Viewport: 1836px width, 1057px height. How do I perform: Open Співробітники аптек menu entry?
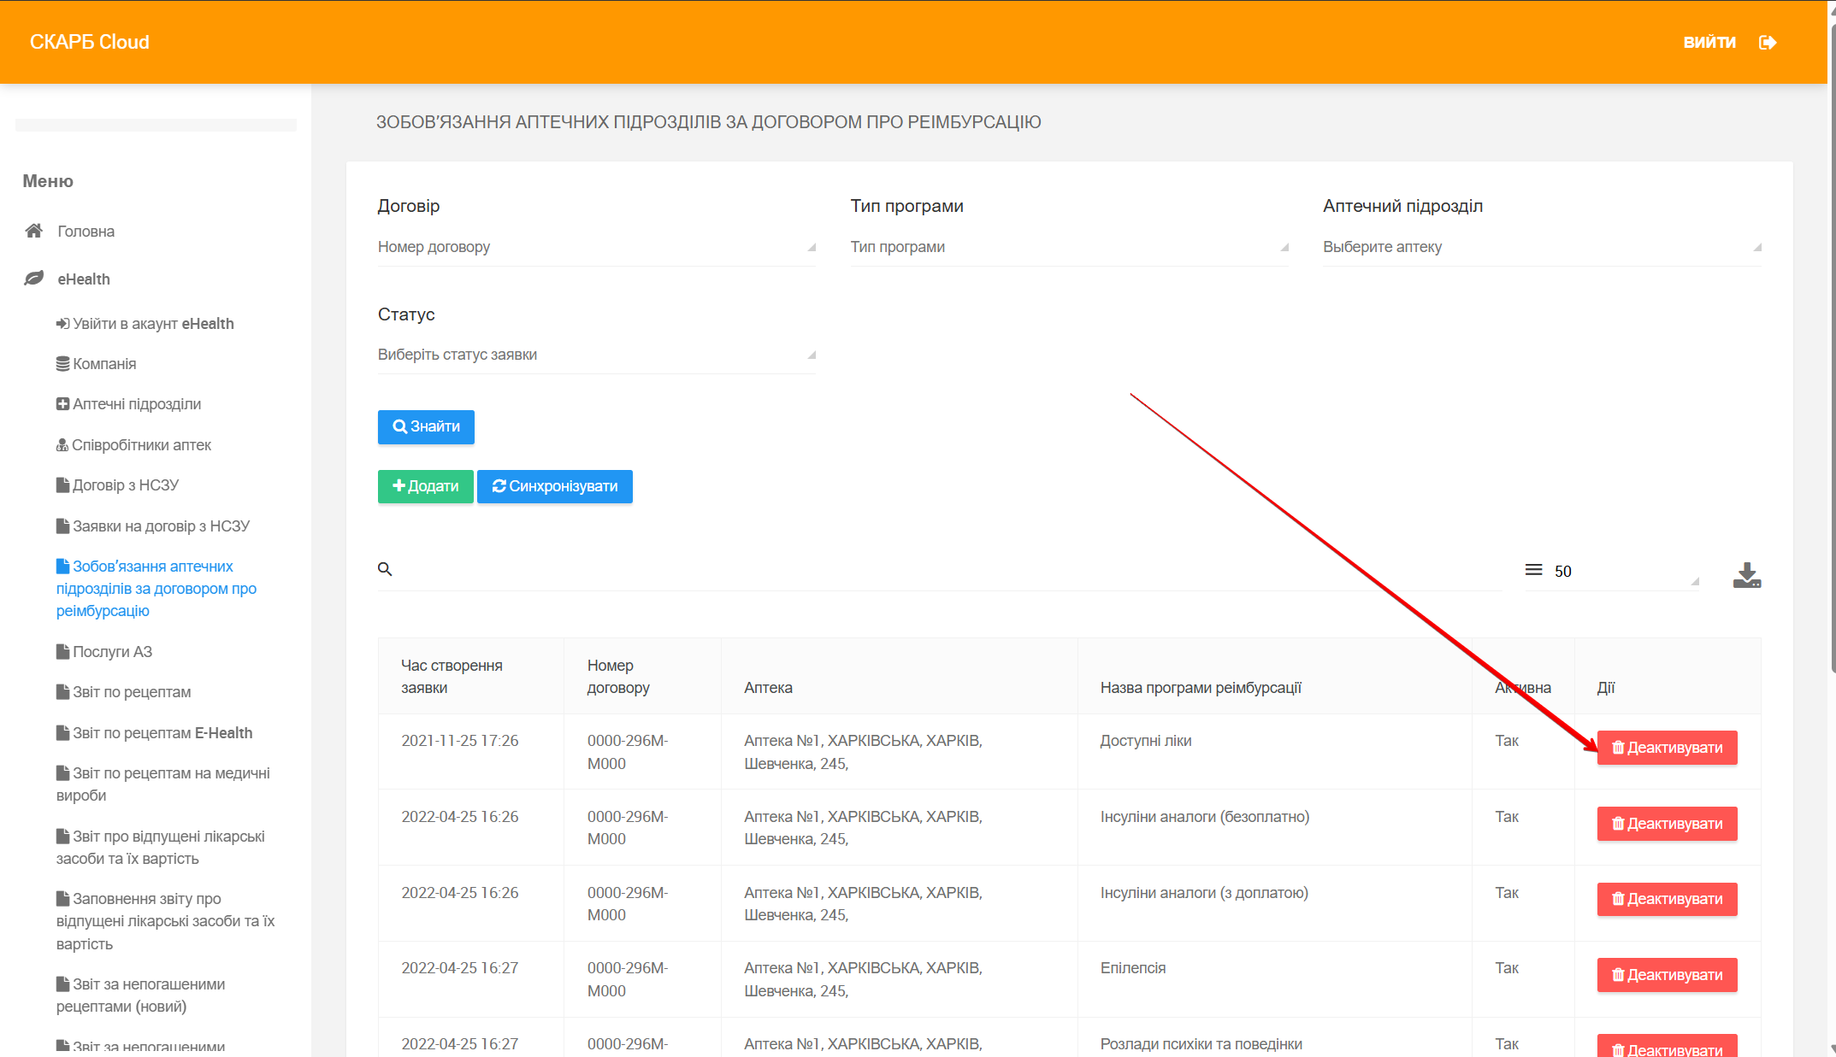(140, 445)
